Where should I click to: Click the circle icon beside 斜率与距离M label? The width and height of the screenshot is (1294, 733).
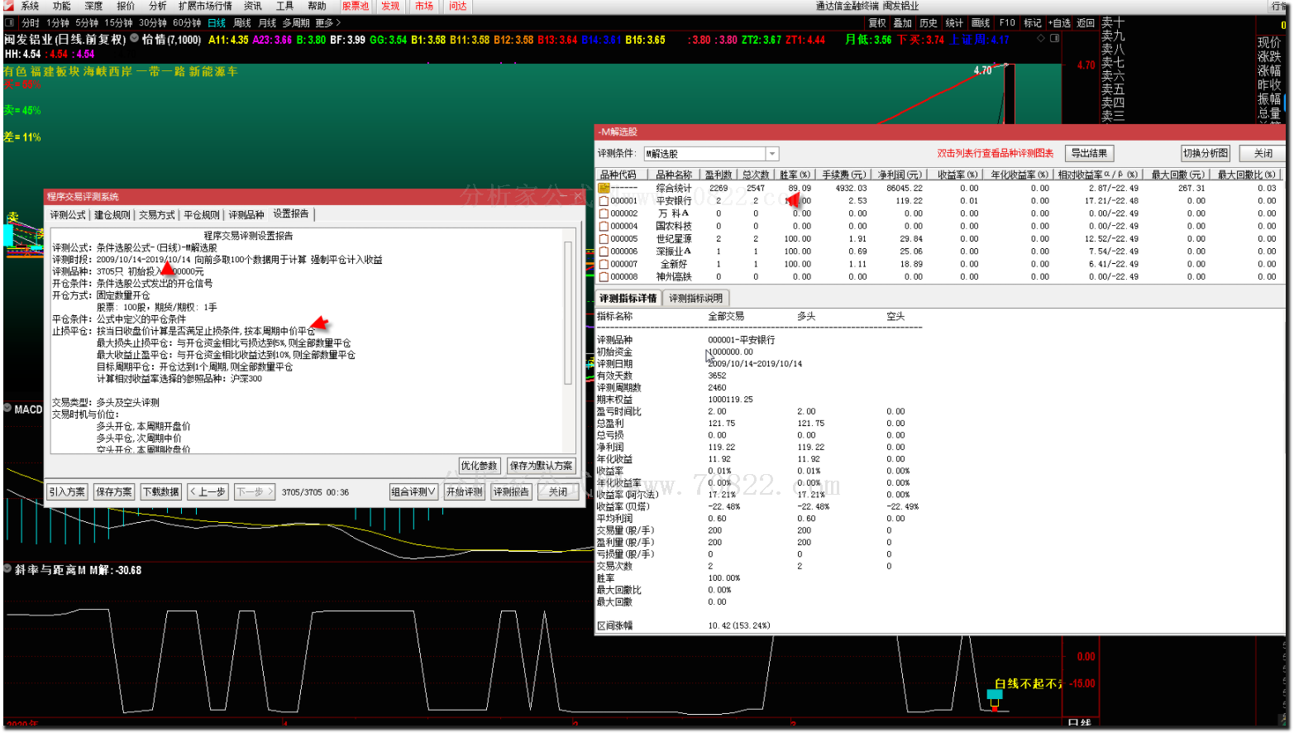click(7, 569)
